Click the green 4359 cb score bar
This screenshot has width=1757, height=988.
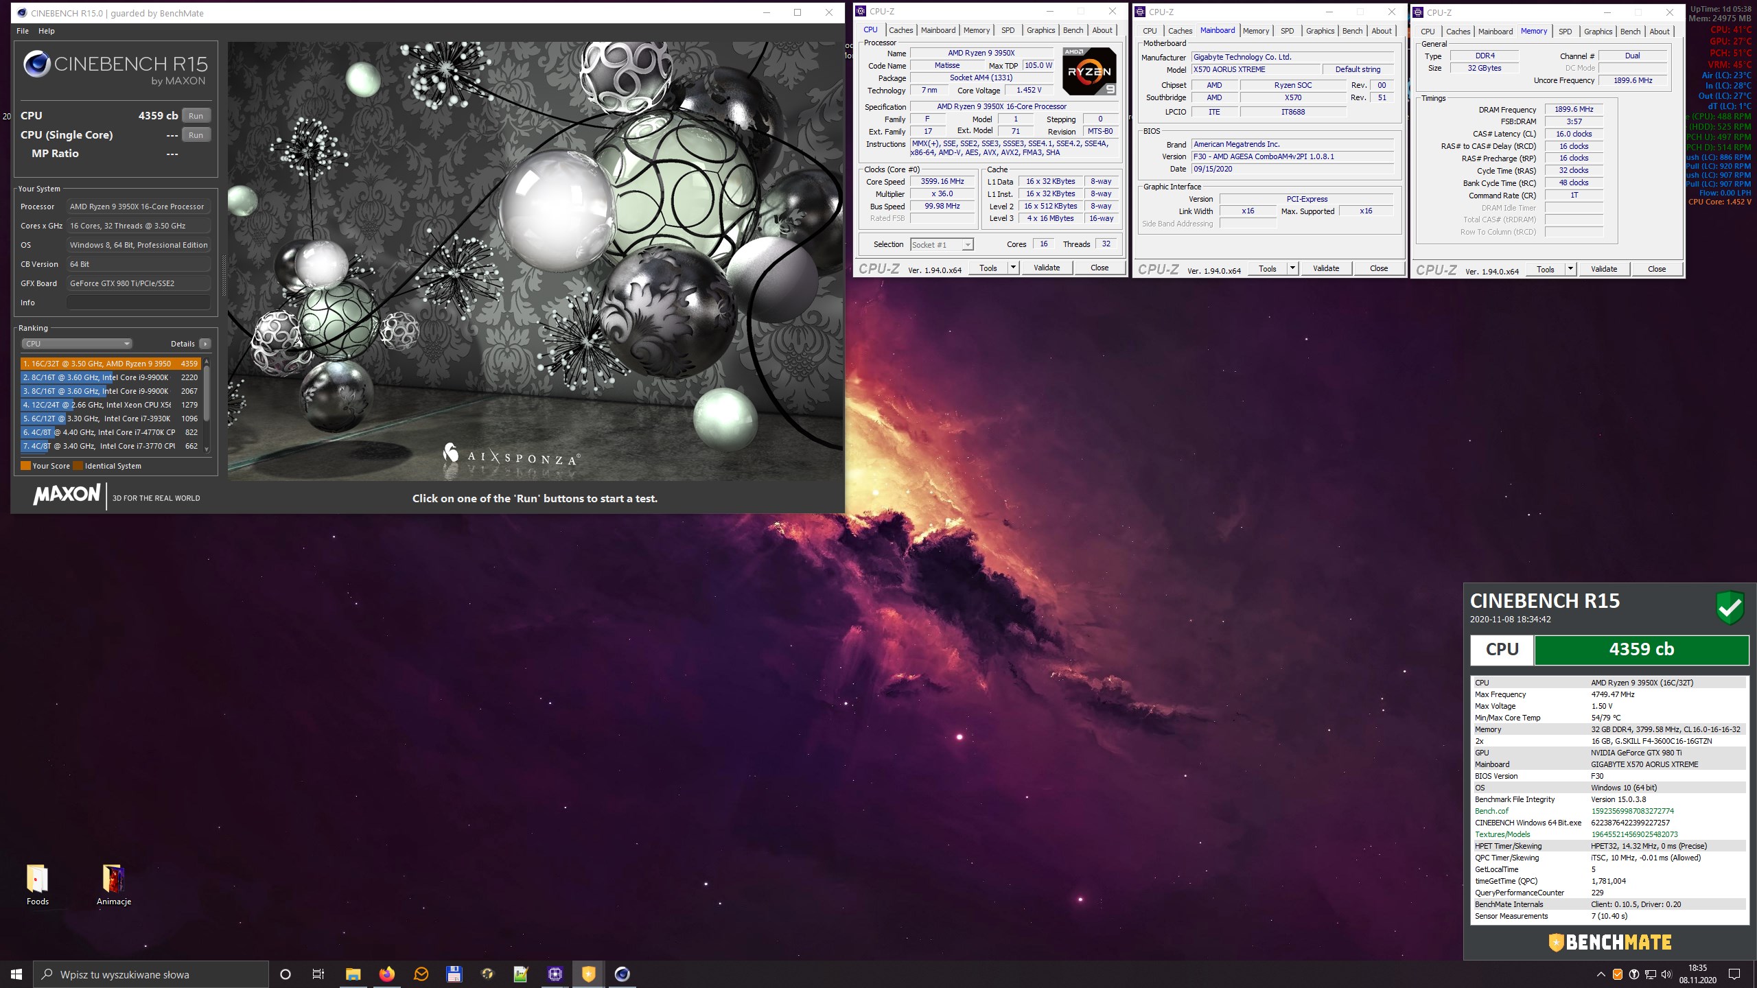tap(1641, 650)
